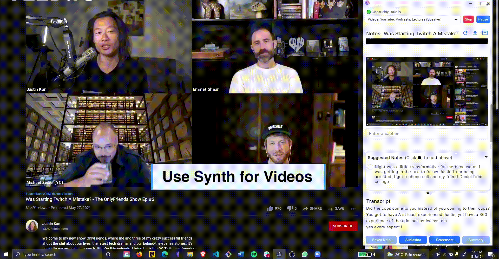Screen dimensions: 499x259
Task: Click the Screenshot button in Synth
Action: point(444,240)
